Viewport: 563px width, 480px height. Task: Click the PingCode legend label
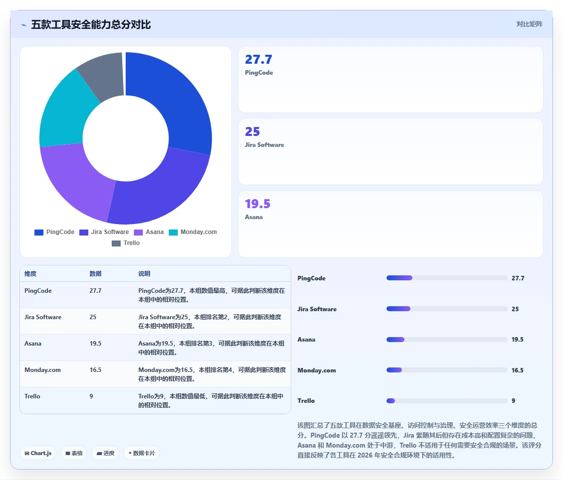60,232
